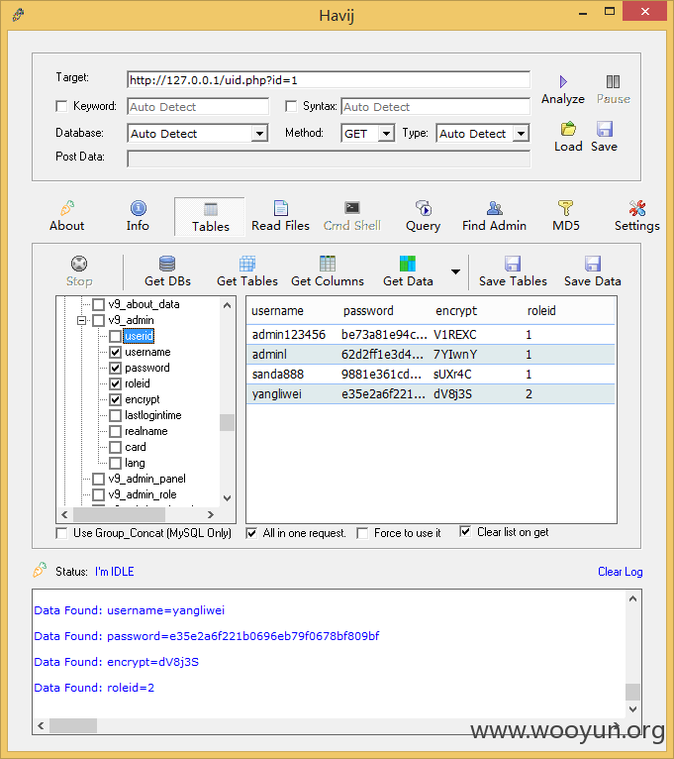Viewport: 674px width, 759px height.
Task: Click the tree's scroll down arrow
Action: coord(228,498)
